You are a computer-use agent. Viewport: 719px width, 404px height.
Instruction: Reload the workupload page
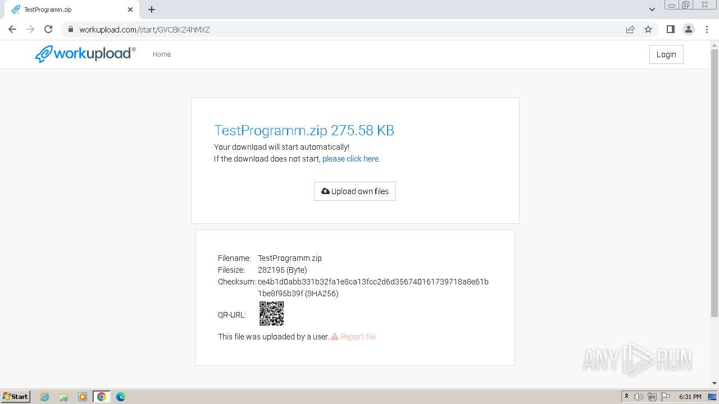click(48, 29)
